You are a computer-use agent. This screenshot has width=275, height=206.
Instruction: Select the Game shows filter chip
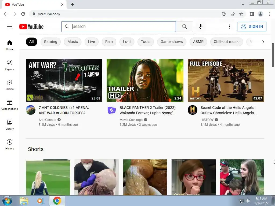click(172, 42)
